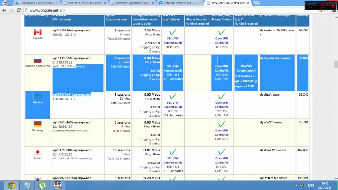
Task: Click hostname vg1386554497.opengw.net
Action: (71, 122)
